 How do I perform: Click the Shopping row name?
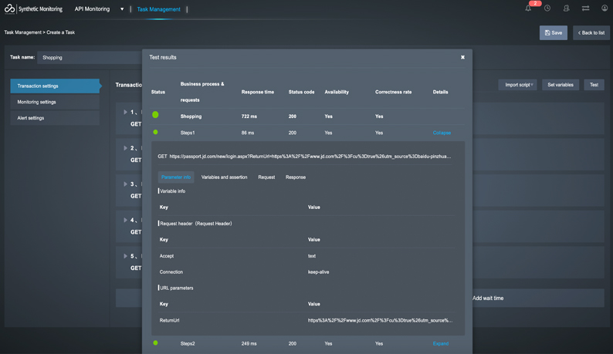pos(191,116)
